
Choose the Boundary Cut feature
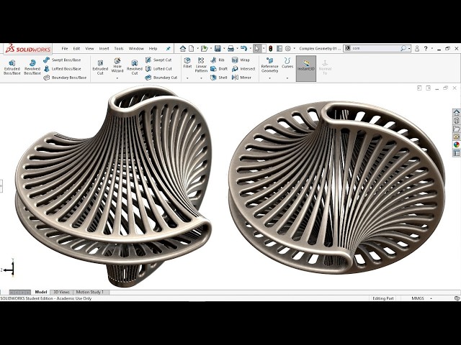161,78
